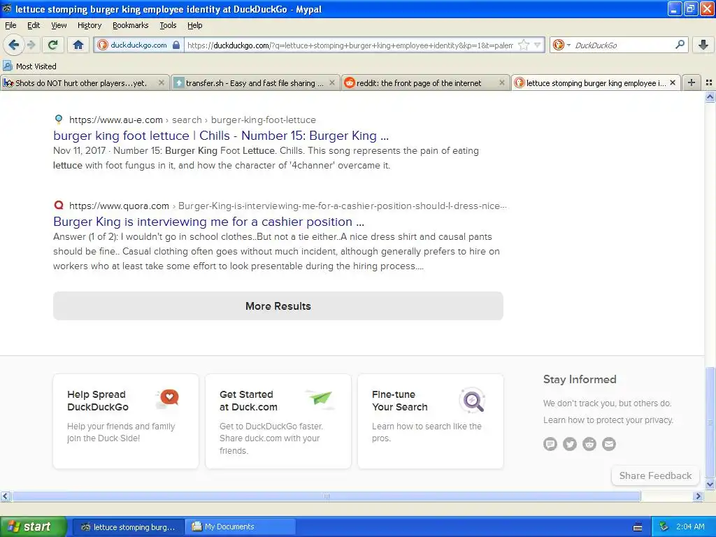Load more with the More Results button
The height and width of the screenshot is (537, 716).
(278, 306)
